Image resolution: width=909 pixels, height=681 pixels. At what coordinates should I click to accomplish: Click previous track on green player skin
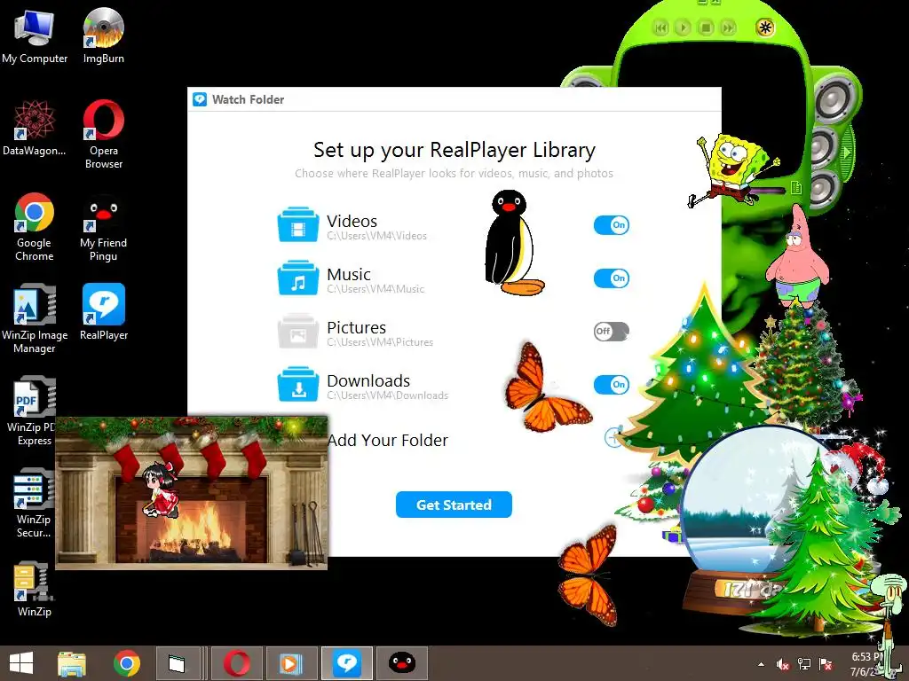tap(660, 27)
